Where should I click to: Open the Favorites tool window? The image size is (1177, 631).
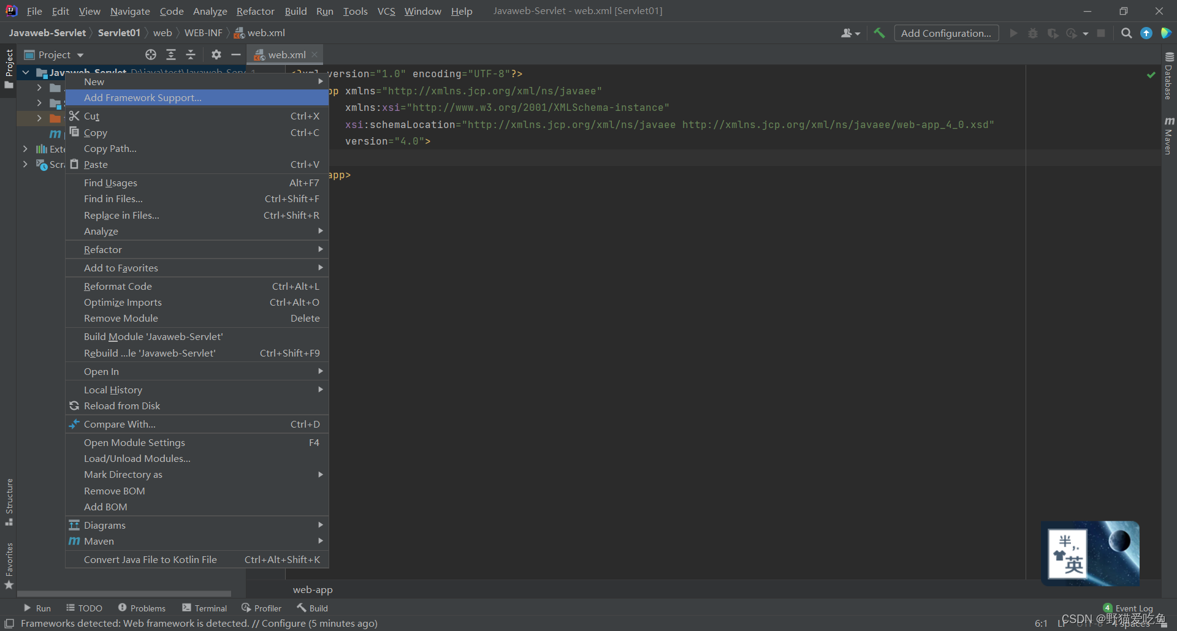click(9, 566)
